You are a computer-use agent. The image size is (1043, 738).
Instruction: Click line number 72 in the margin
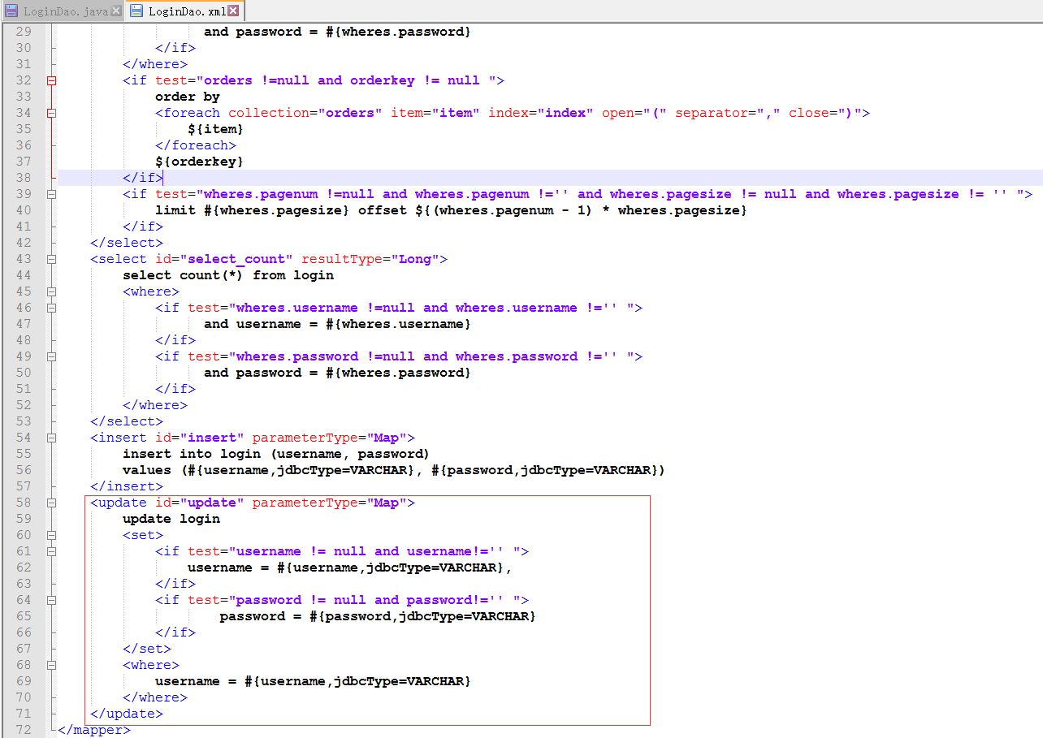point(24,730)
